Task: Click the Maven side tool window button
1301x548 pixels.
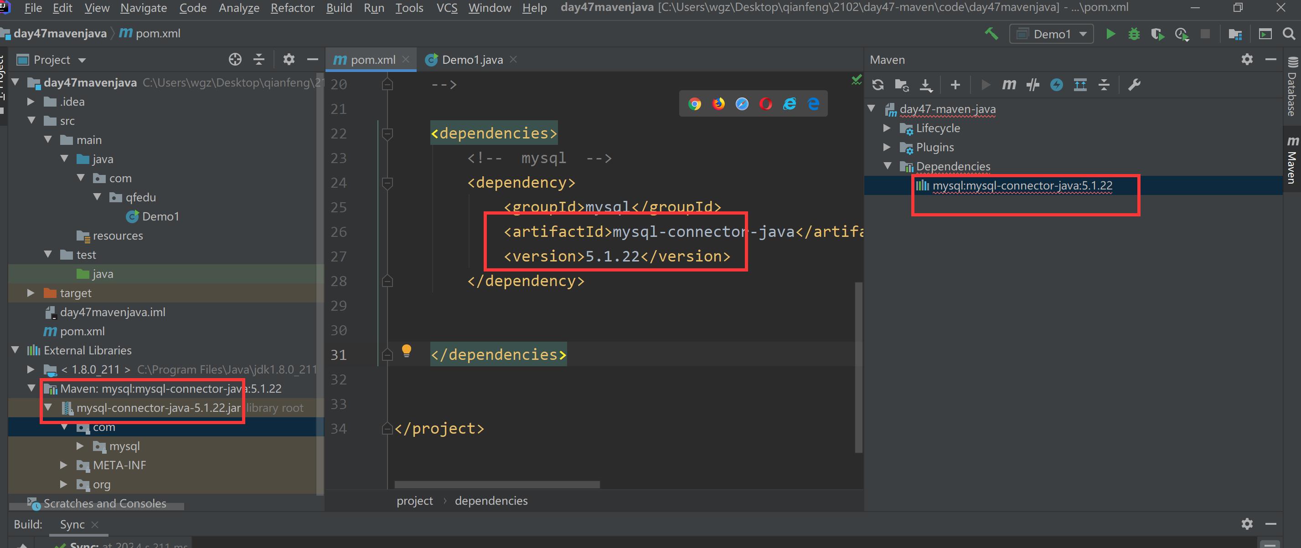Action: 1292,159
